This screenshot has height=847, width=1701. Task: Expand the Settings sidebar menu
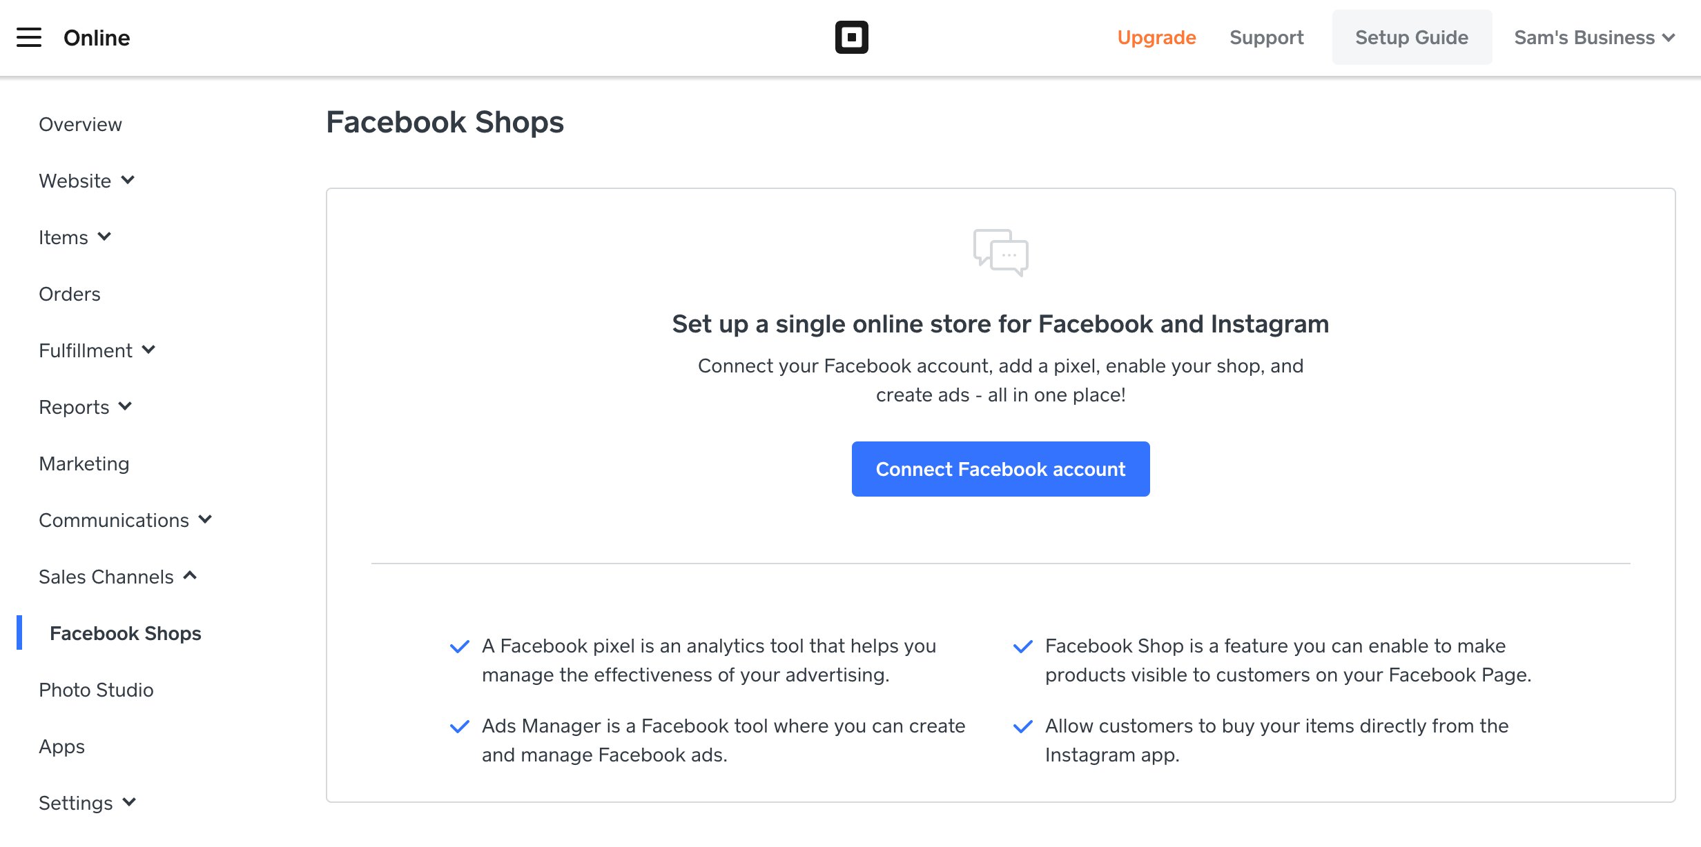click(88, 802)
